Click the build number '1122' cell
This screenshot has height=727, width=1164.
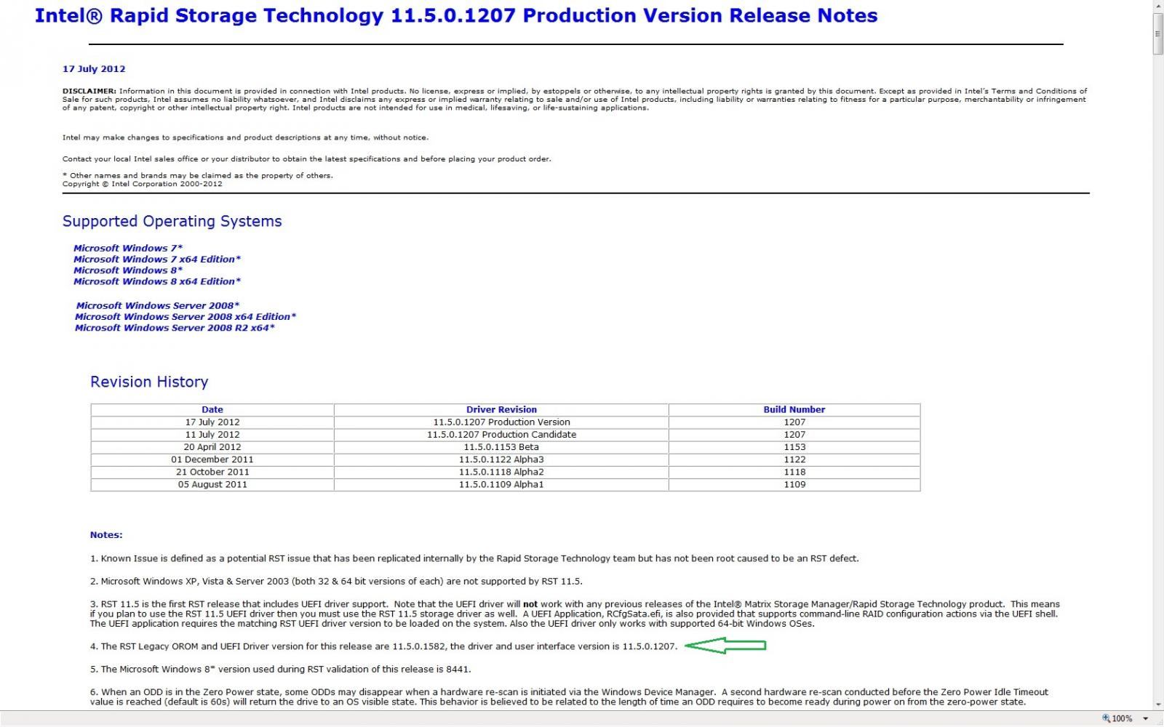pos(794,459)
